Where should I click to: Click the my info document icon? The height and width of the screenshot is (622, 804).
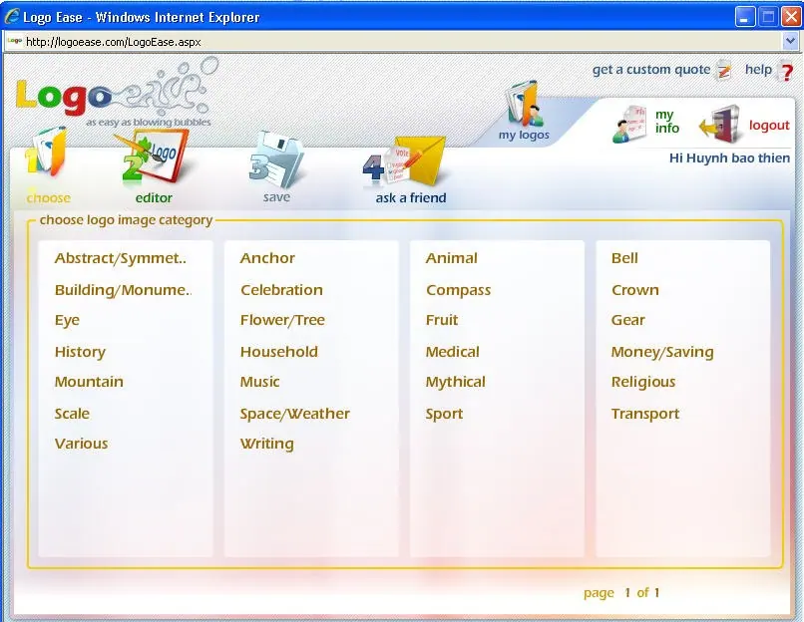[x=630, y=124]
